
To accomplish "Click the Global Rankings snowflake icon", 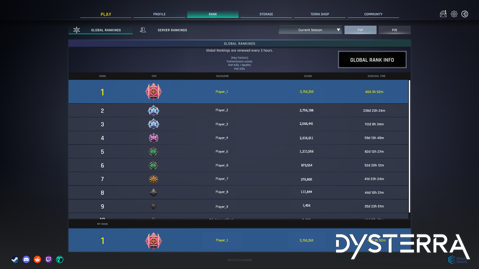I will click(76, 30).
